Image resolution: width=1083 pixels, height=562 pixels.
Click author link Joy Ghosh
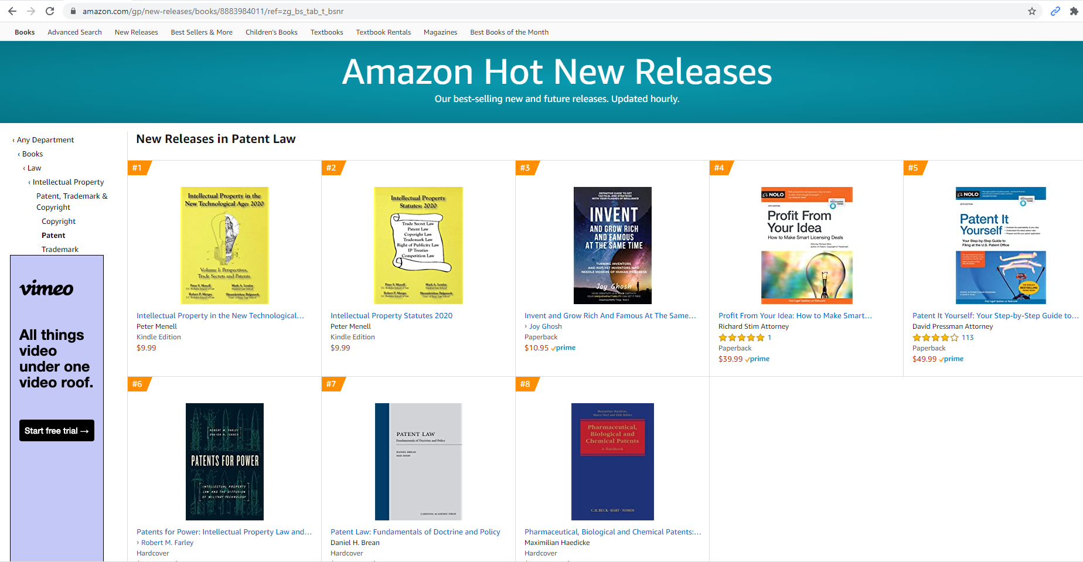click(545, 326)
